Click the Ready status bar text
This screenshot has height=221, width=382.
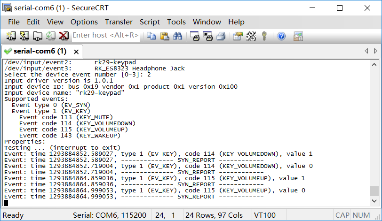[13, 215]
